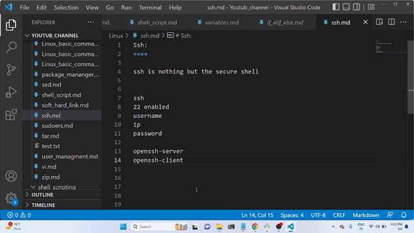Open the Accounts menu icon
Screen dimensions: 414x233
(x=11, y=176)
